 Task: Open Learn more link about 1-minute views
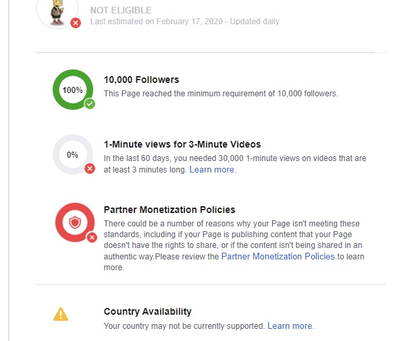pos(213,169)
